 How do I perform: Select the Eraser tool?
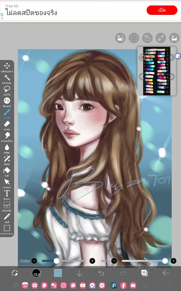pos(7,124)
